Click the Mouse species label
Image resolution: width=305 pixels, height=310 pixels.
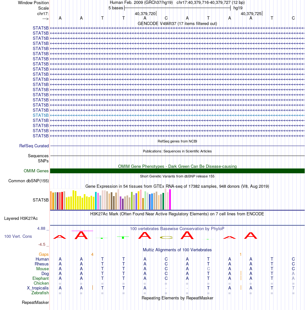pyautogui.click(x=42, y=269)
